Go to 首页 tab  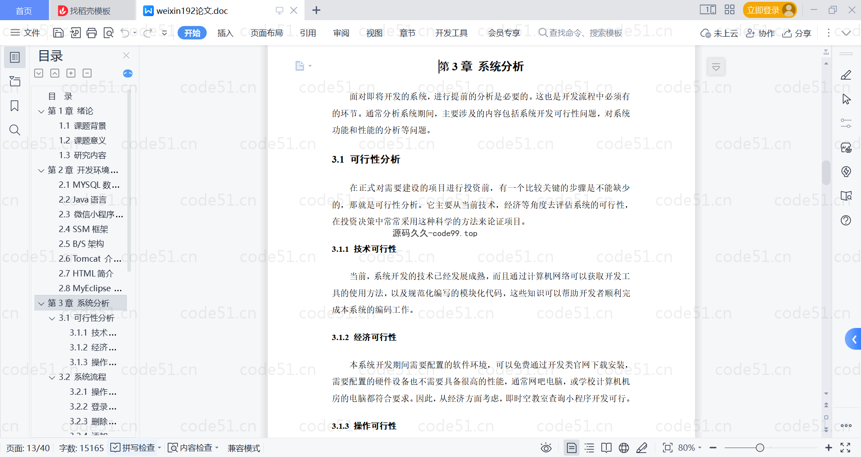(x=24, y=10)
